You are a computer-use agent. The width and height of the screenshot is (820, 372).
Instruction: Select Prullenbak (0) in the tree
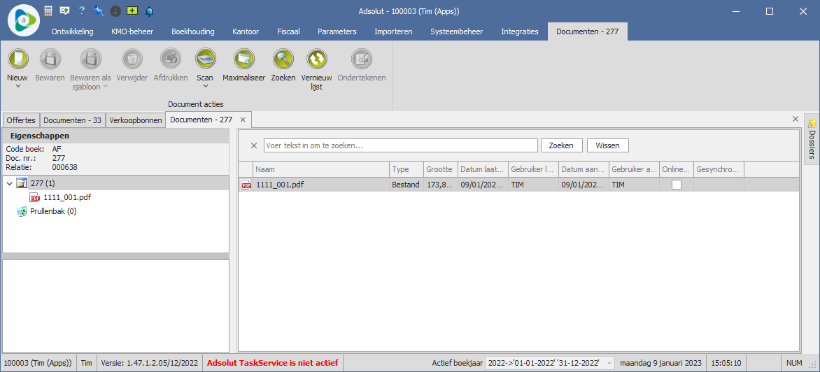(52, 211)
